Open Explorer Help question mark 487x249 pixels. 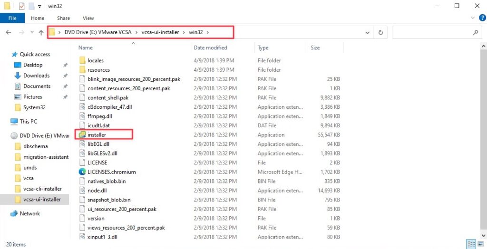point(482,18)
